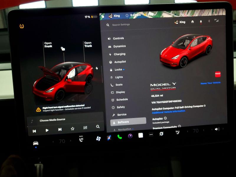Click the media search magnifier icon
This screenshot has height=177, width=236.
click(98, 127)
